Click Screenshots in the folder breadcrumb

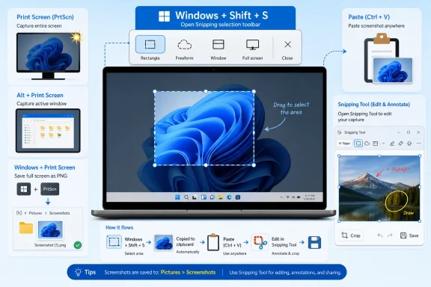[59, 213]
